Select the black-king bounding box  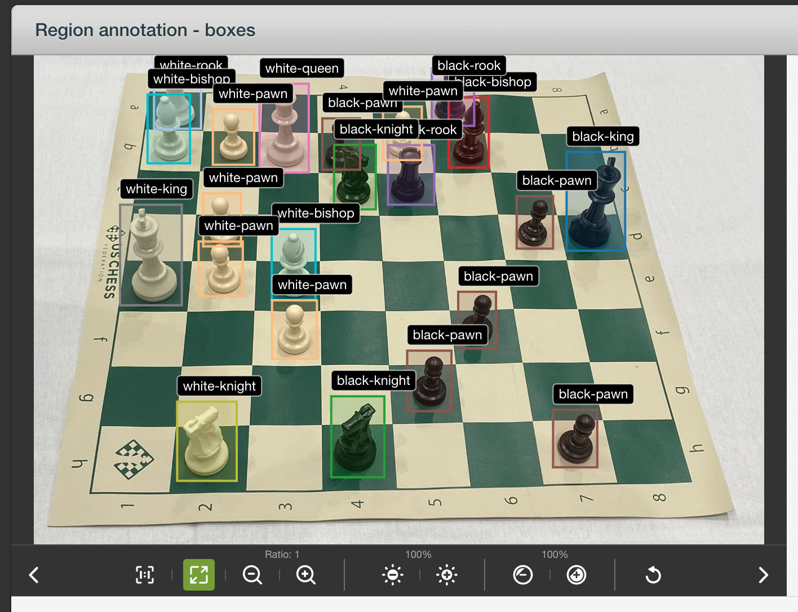point(596,200)
